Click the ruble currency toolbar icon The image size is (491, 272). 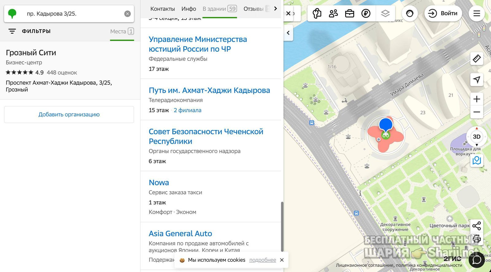click(366, 13)
